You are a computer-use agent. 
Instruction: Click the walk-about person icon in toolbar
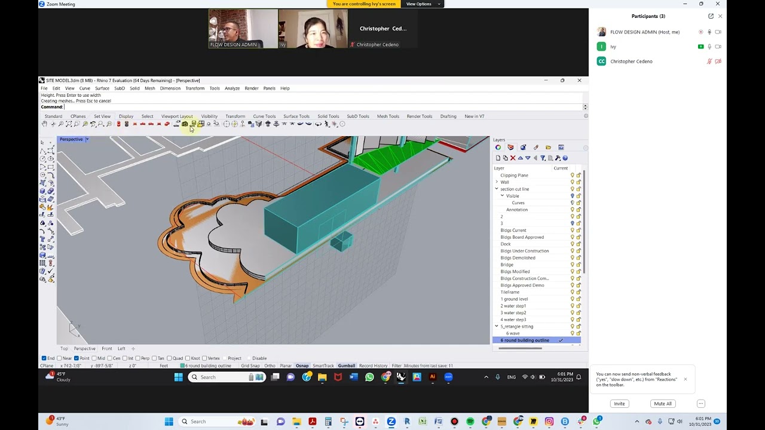(x=326, y=124)
